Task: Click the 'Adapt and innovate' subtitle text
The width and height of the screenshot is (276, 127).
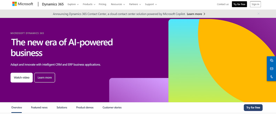Action: click(56, 64)
